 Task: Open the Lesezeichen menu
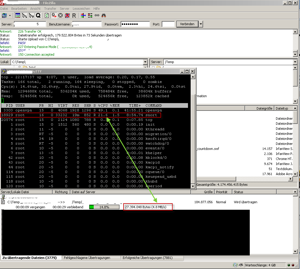point(81,9)
